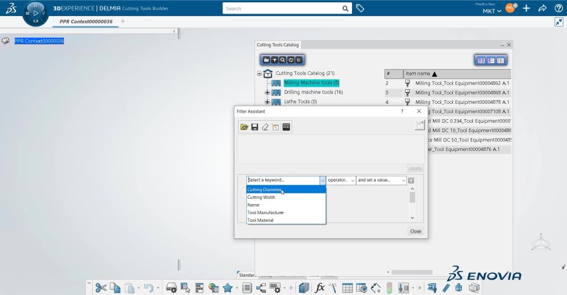Click the catalog books icon in bottom toolbar

(304, 288)
